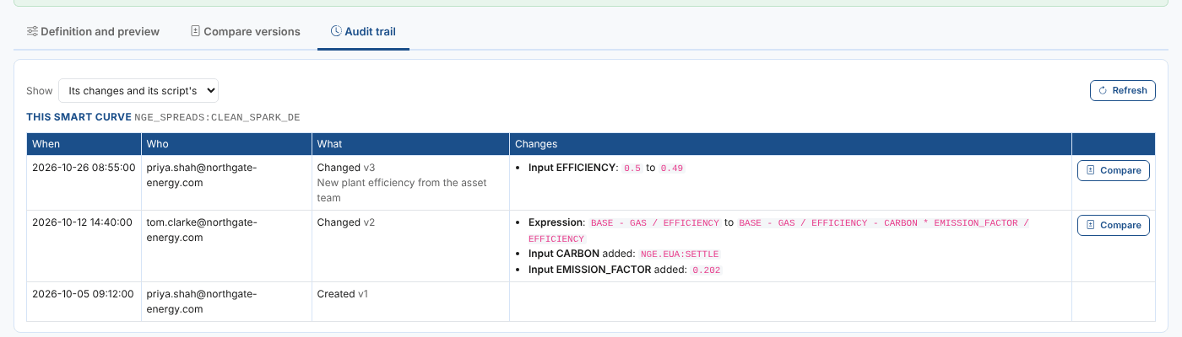1182x337 pixels.
Task: Click the 0.5 old efficiency value
Action: (632, 168)
